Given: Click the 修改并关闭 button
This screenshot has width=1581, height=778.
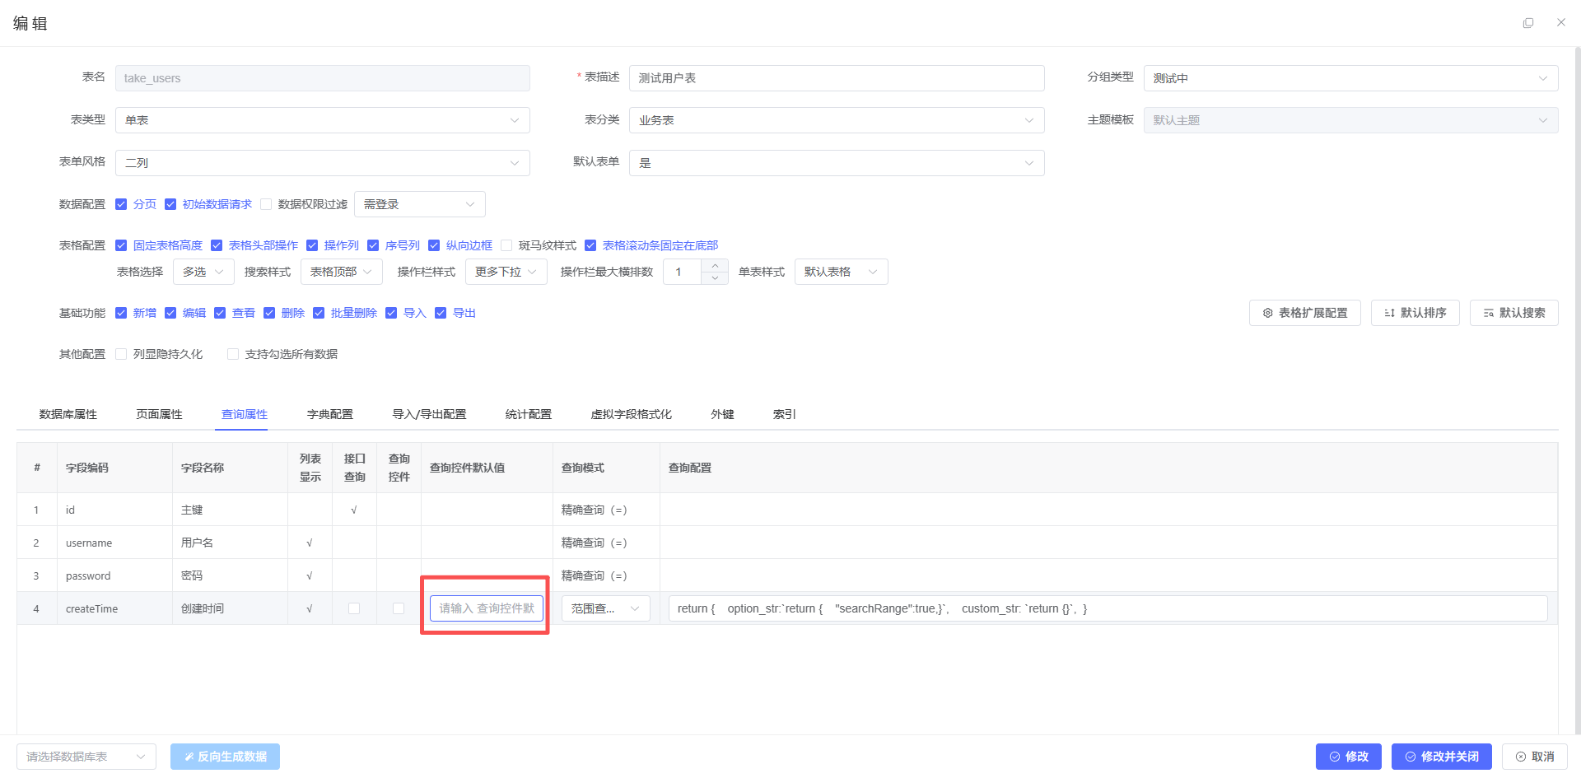Looking at the screenshot, I should [1441, 757].
